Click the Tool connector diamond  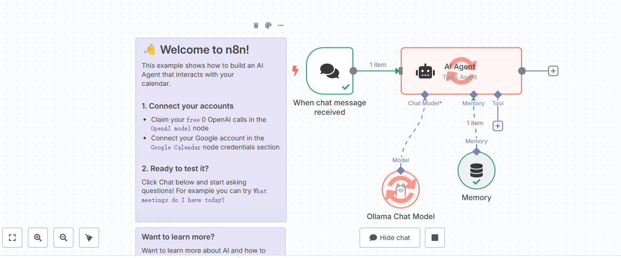[x=498, y=94]
